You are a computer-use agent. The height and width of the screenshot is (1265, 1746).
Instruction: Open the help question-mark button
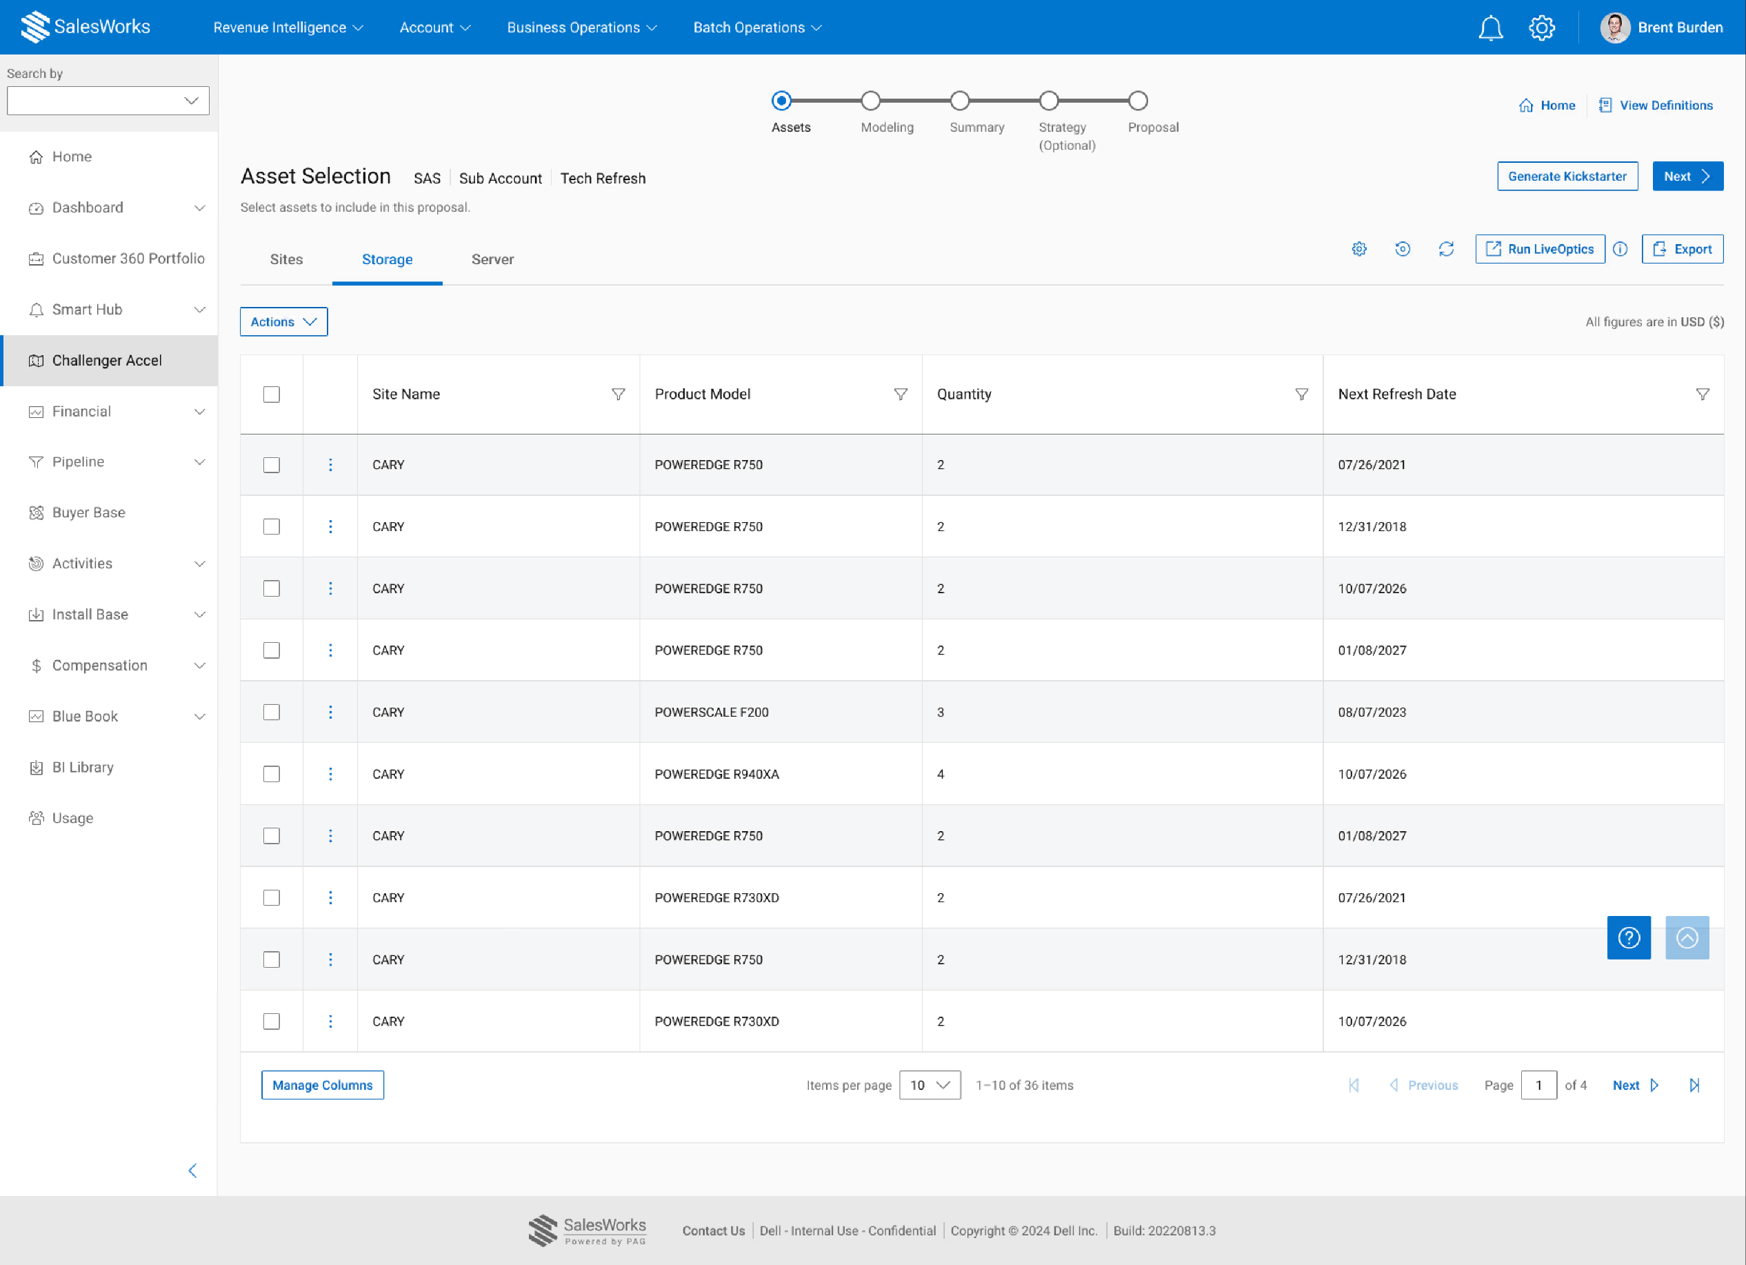[x=1628, y=937]
